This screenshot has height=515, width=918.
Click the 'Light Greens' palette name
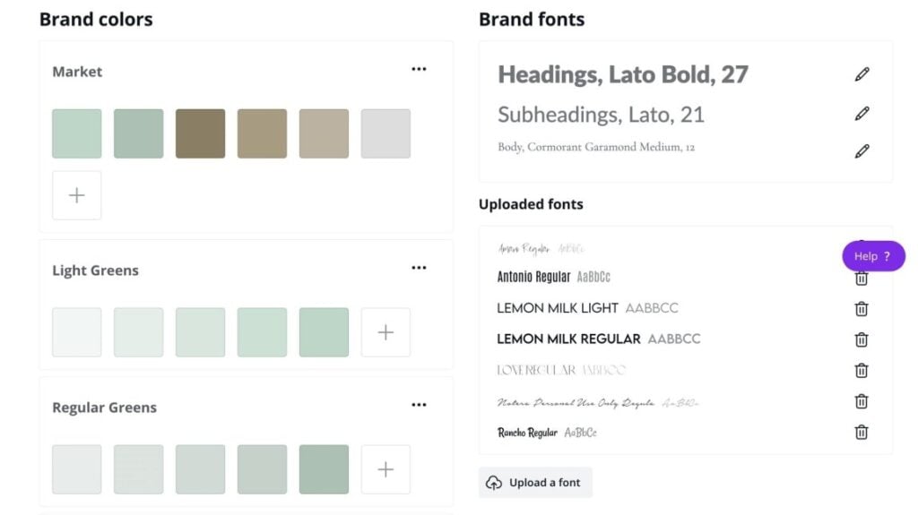[95, 270]
